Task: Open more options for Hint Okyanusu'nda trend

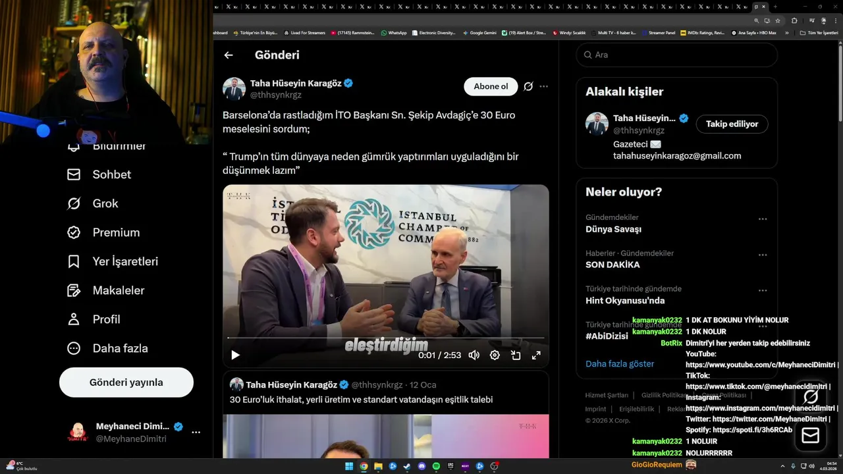Action: (x=762, y=290)
